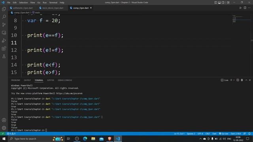The image size is (253, 142).
Task: Change the Spaces: 2 indentation setting
Action: click(191, 134)
